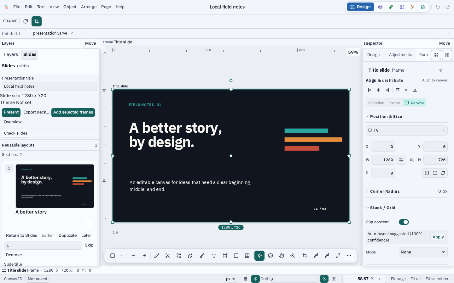The width and height of the screenshot is (454, 283).
Task: Click Add selected frames button
Action: click(73, 112)
